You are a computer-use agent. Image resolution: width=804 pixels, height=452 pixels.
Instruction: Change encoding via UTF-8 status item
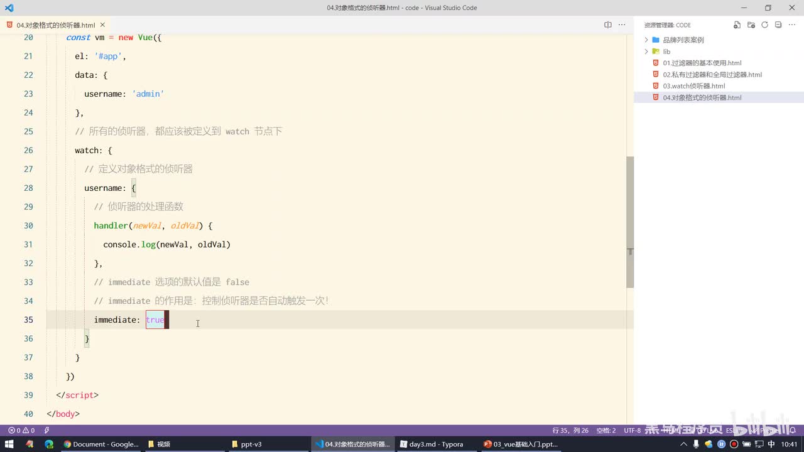[632, 430]
